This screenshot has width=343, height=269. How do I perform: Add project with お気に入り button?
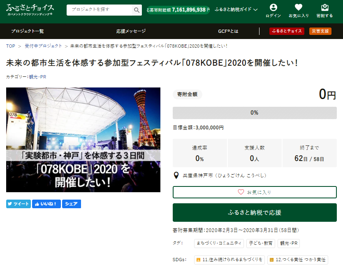(255, 192)
